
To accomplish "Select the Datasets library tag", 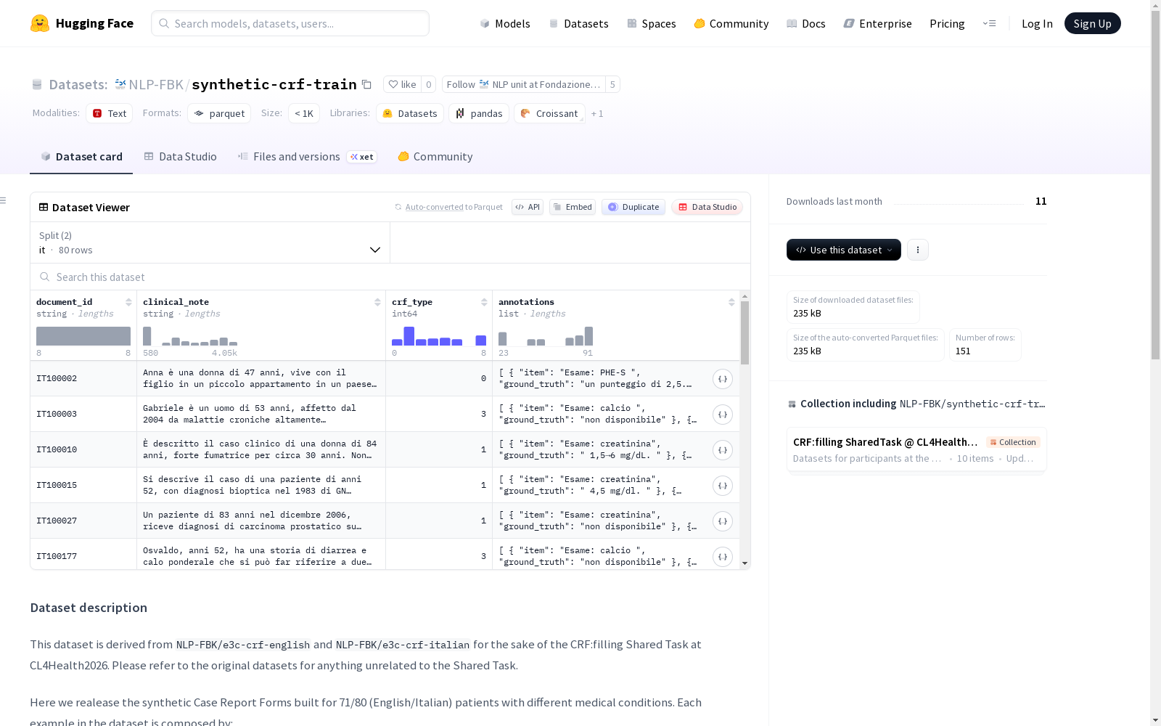I will (x=410, y=113).
